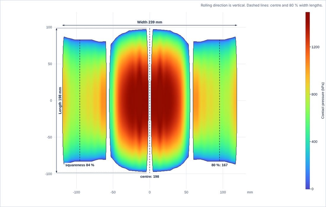Click the "mm" unit label on the x-axis
Screen dimensions: 326x207
[x=250, y=192]
